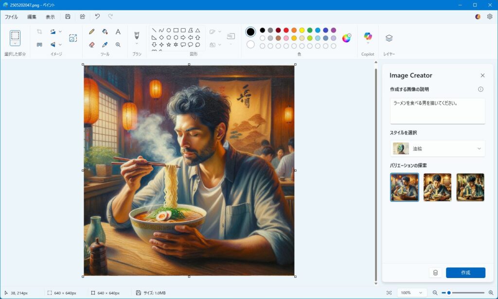This screenshot has height=299, width=498.
Task: Choose the red palette color
Action: [x=286, y=30]
